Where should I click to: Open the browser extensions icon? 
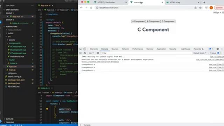[206, 8]
